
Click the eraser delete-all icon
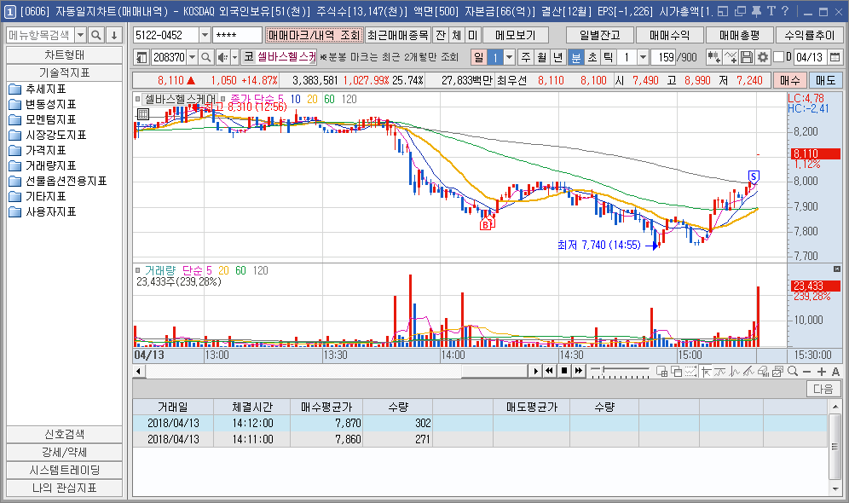pos(764,372)
